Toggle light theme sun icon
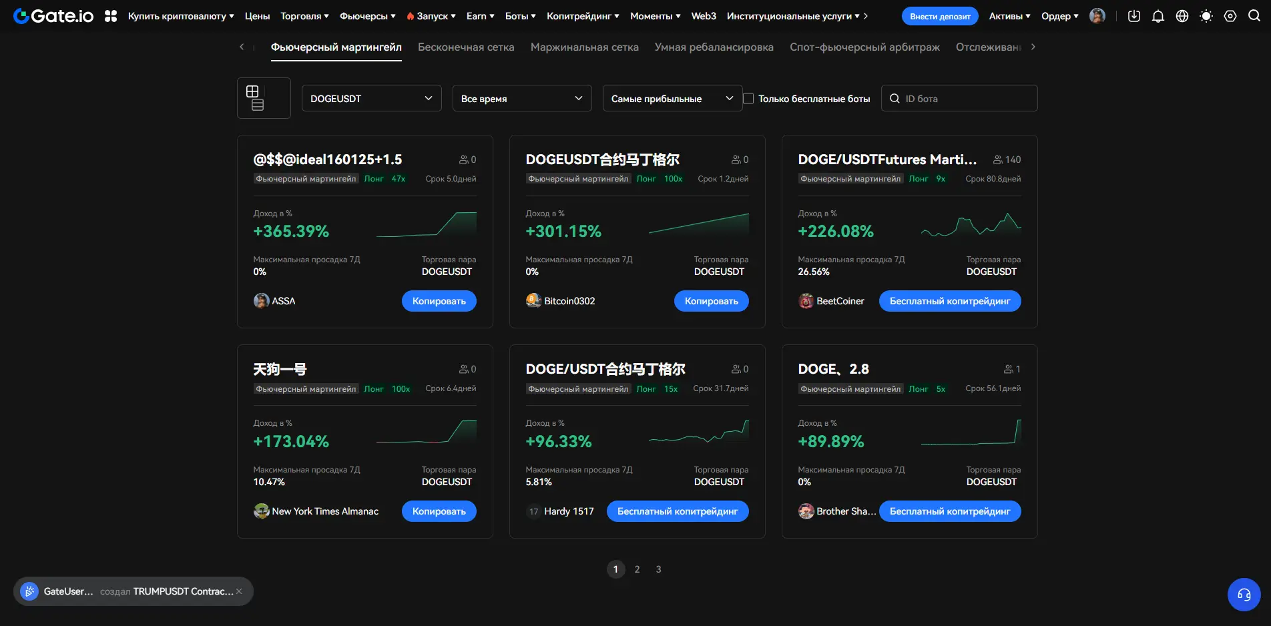This screenshot has height=626, width=1271. point(1206,16)
